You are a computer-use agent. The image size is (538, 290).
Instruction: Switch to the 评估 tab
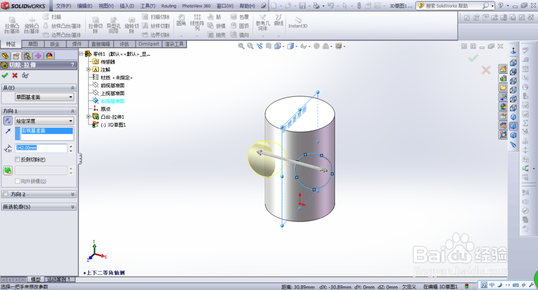coord(124,44)
